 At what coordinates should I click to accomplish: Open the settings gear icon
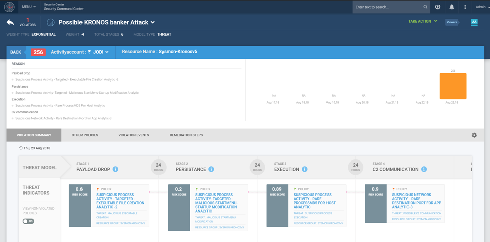tap(474, 135)
